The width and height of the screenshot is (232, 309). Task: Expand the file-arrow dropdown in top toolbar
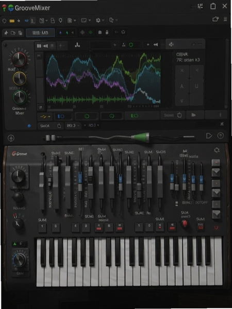(43, 21)
